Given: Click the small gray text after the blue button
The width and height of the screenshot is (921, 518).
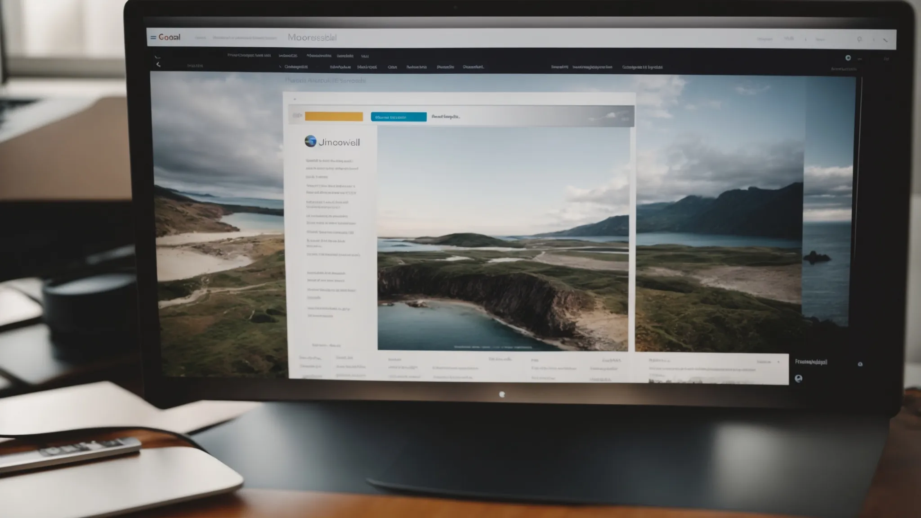Looking at the screenshot, I should [x=445, y=116].
